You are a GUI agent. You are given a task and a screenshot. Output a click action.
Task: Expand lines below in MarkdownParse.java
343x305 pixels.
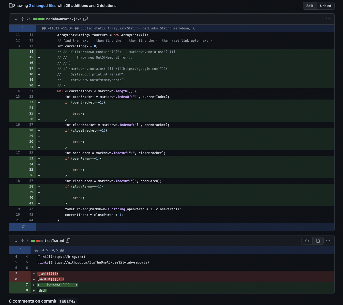(x=23, y=227)
